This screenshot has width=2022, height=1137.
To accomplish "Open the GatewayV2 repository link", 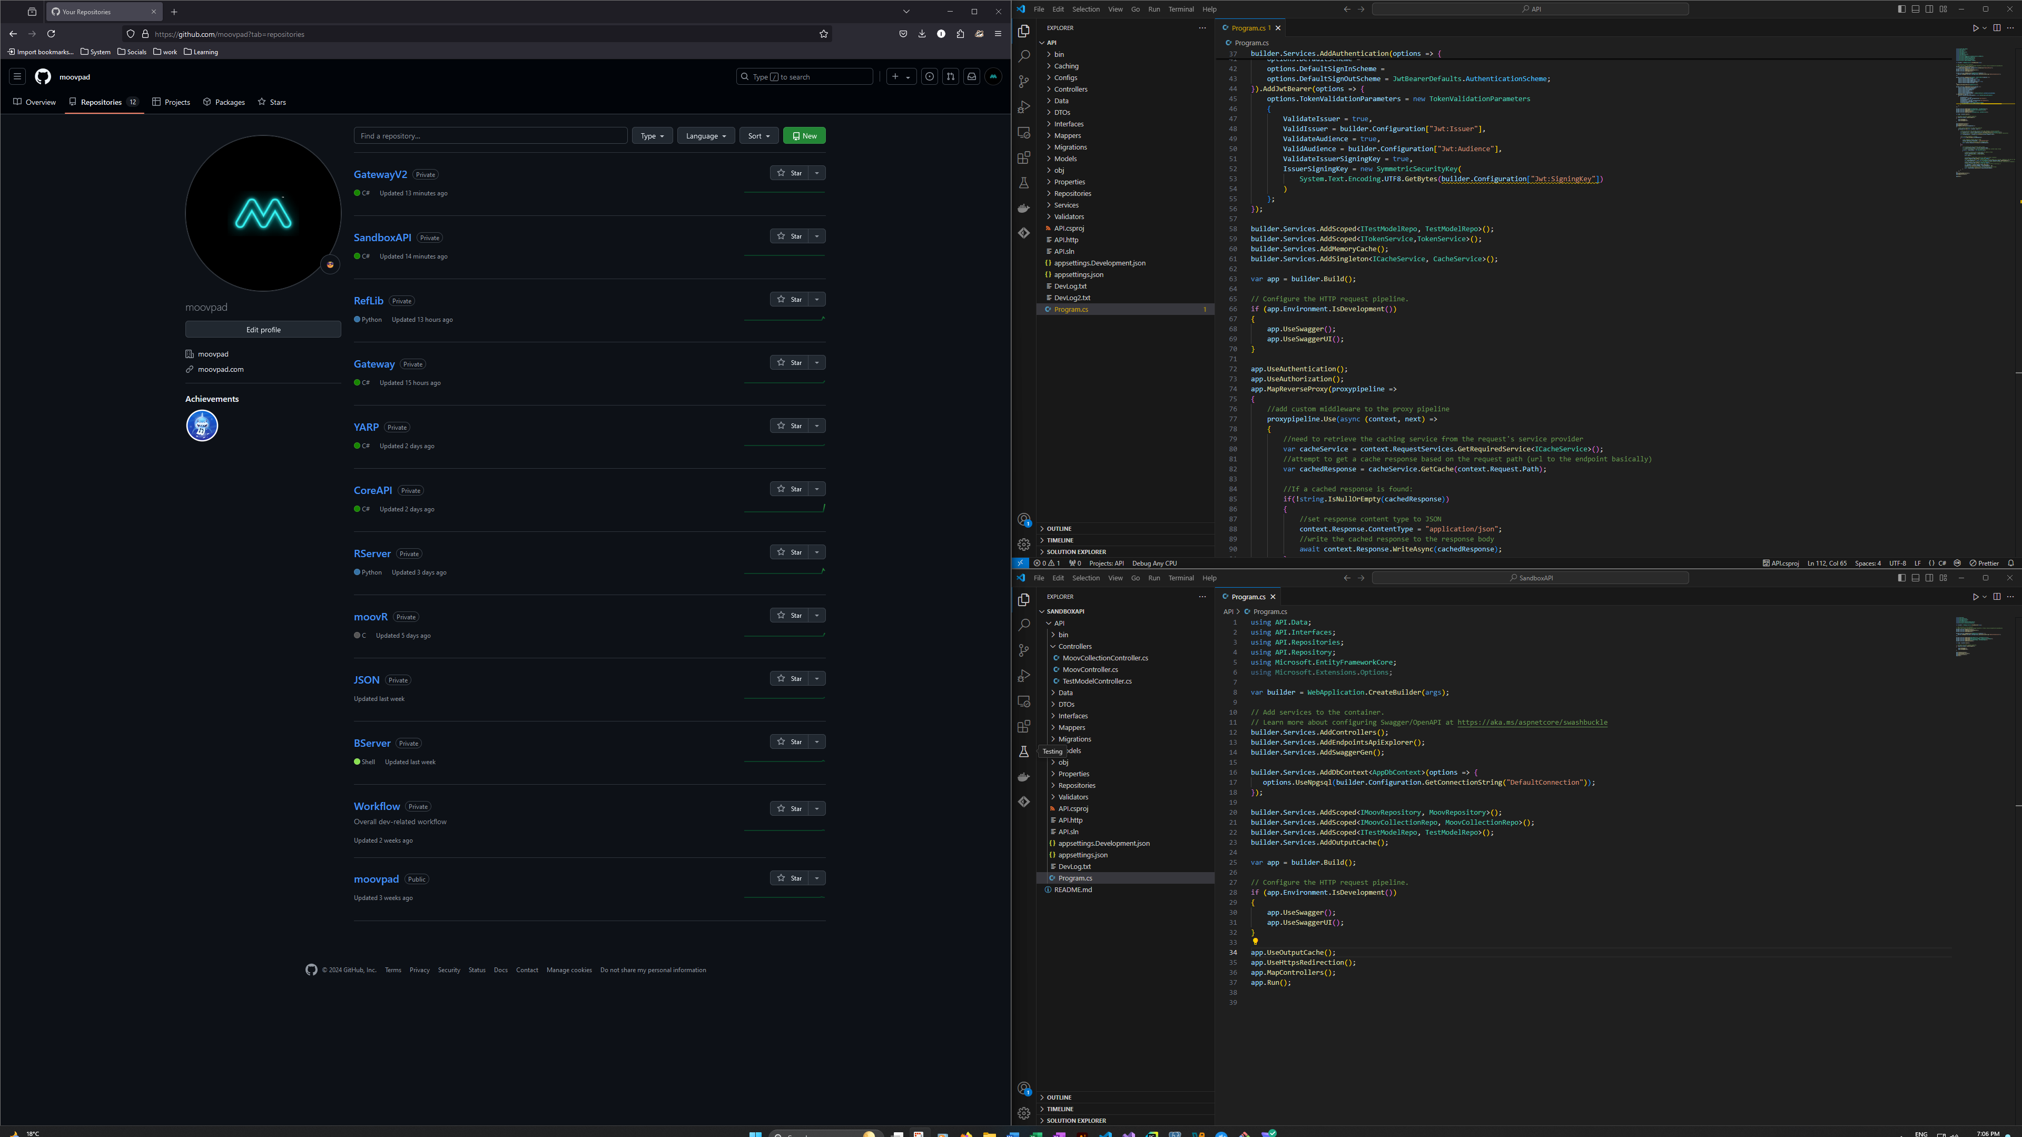I will (380, 174).
